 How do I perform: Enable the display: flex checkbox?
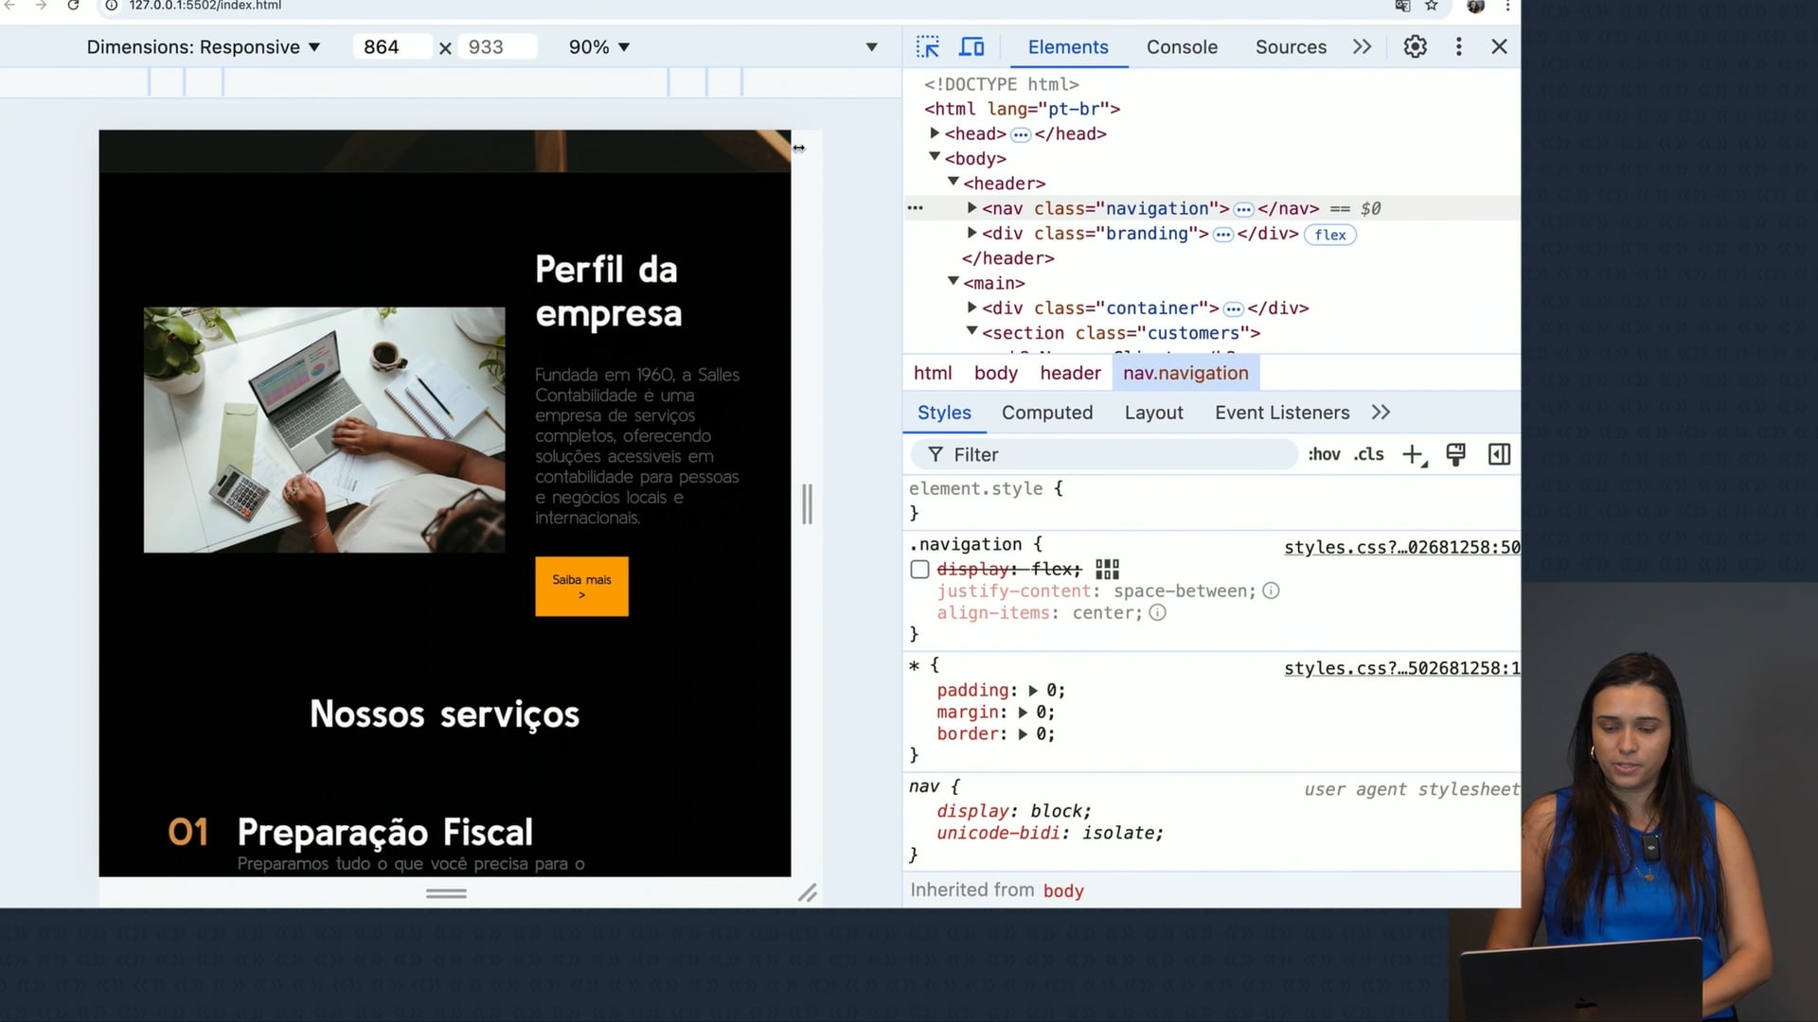pyautogui.click(x=919, y=569)
